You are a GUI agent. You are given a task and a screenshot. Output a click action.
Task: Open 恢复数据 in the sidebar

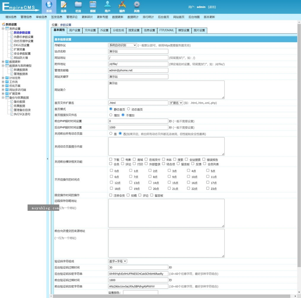pyautogui.click(x=20, y=106)
